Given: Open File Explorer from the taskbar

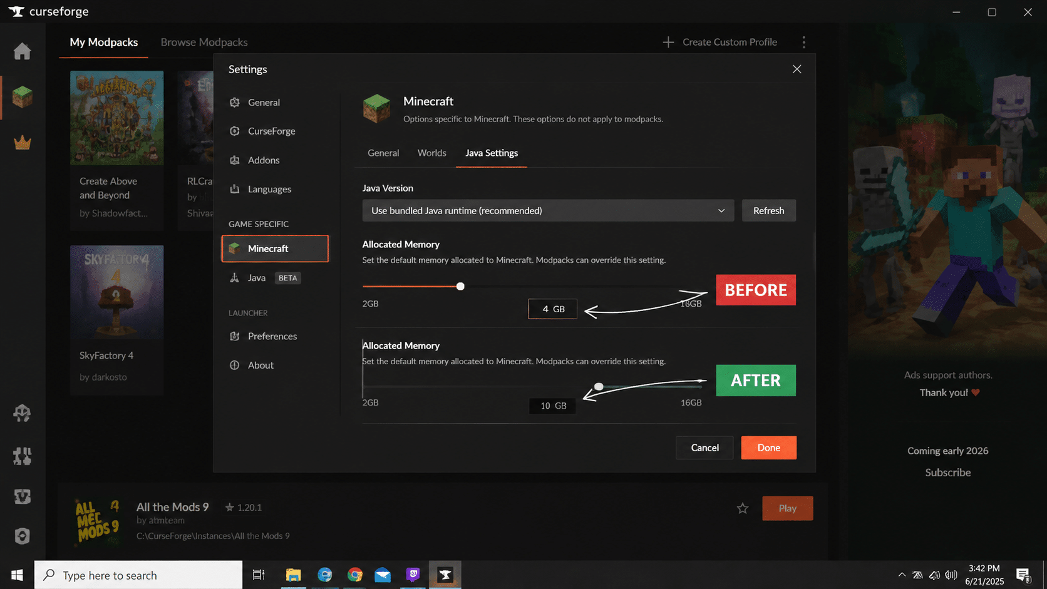Looking at the screenshot, I should [x=293, y=575].
